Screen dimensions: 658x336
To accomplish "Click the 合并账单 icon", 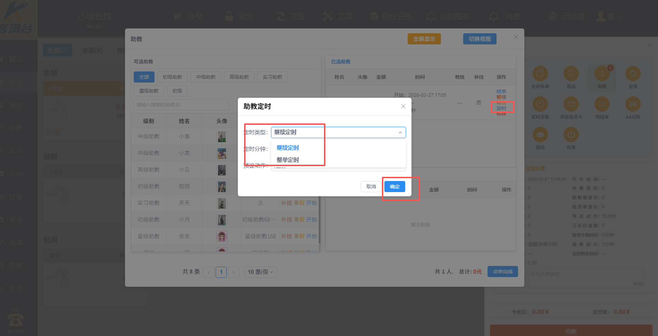I will pos(540,74).
